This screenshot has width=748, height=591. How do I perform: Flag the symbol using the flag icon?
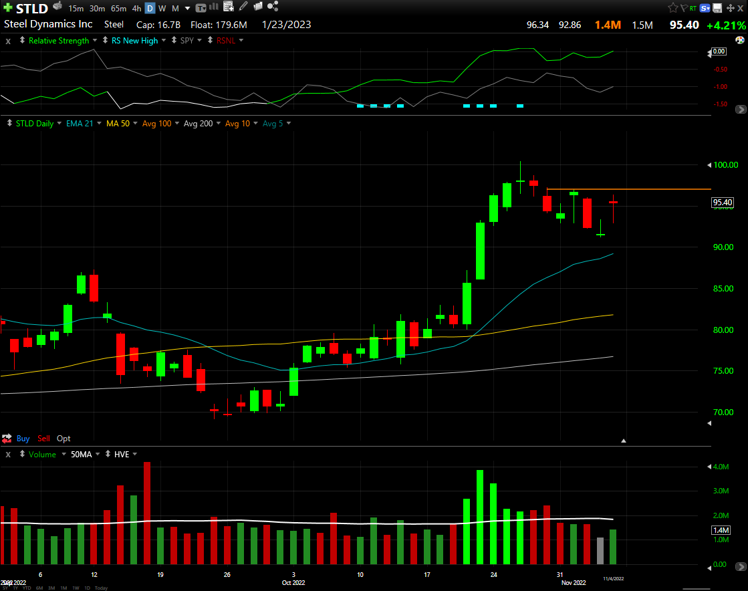(x=684, y=7)
